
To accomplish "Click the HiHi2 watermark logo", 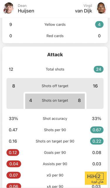I will coord(96,178).
